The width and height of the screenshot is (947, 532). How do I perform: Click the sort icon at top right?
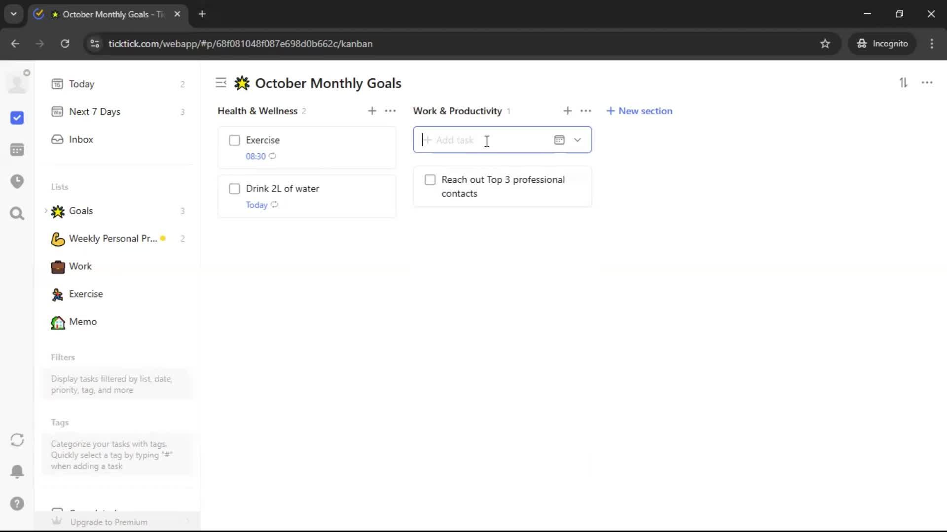(903, 83)
